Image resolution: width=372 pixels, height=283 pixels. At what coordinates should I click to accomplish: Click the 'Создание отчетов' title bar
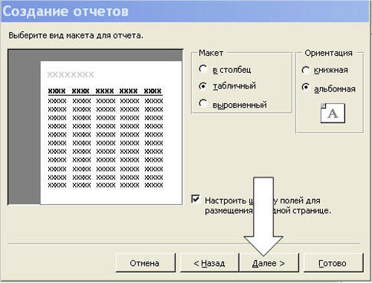185,11
